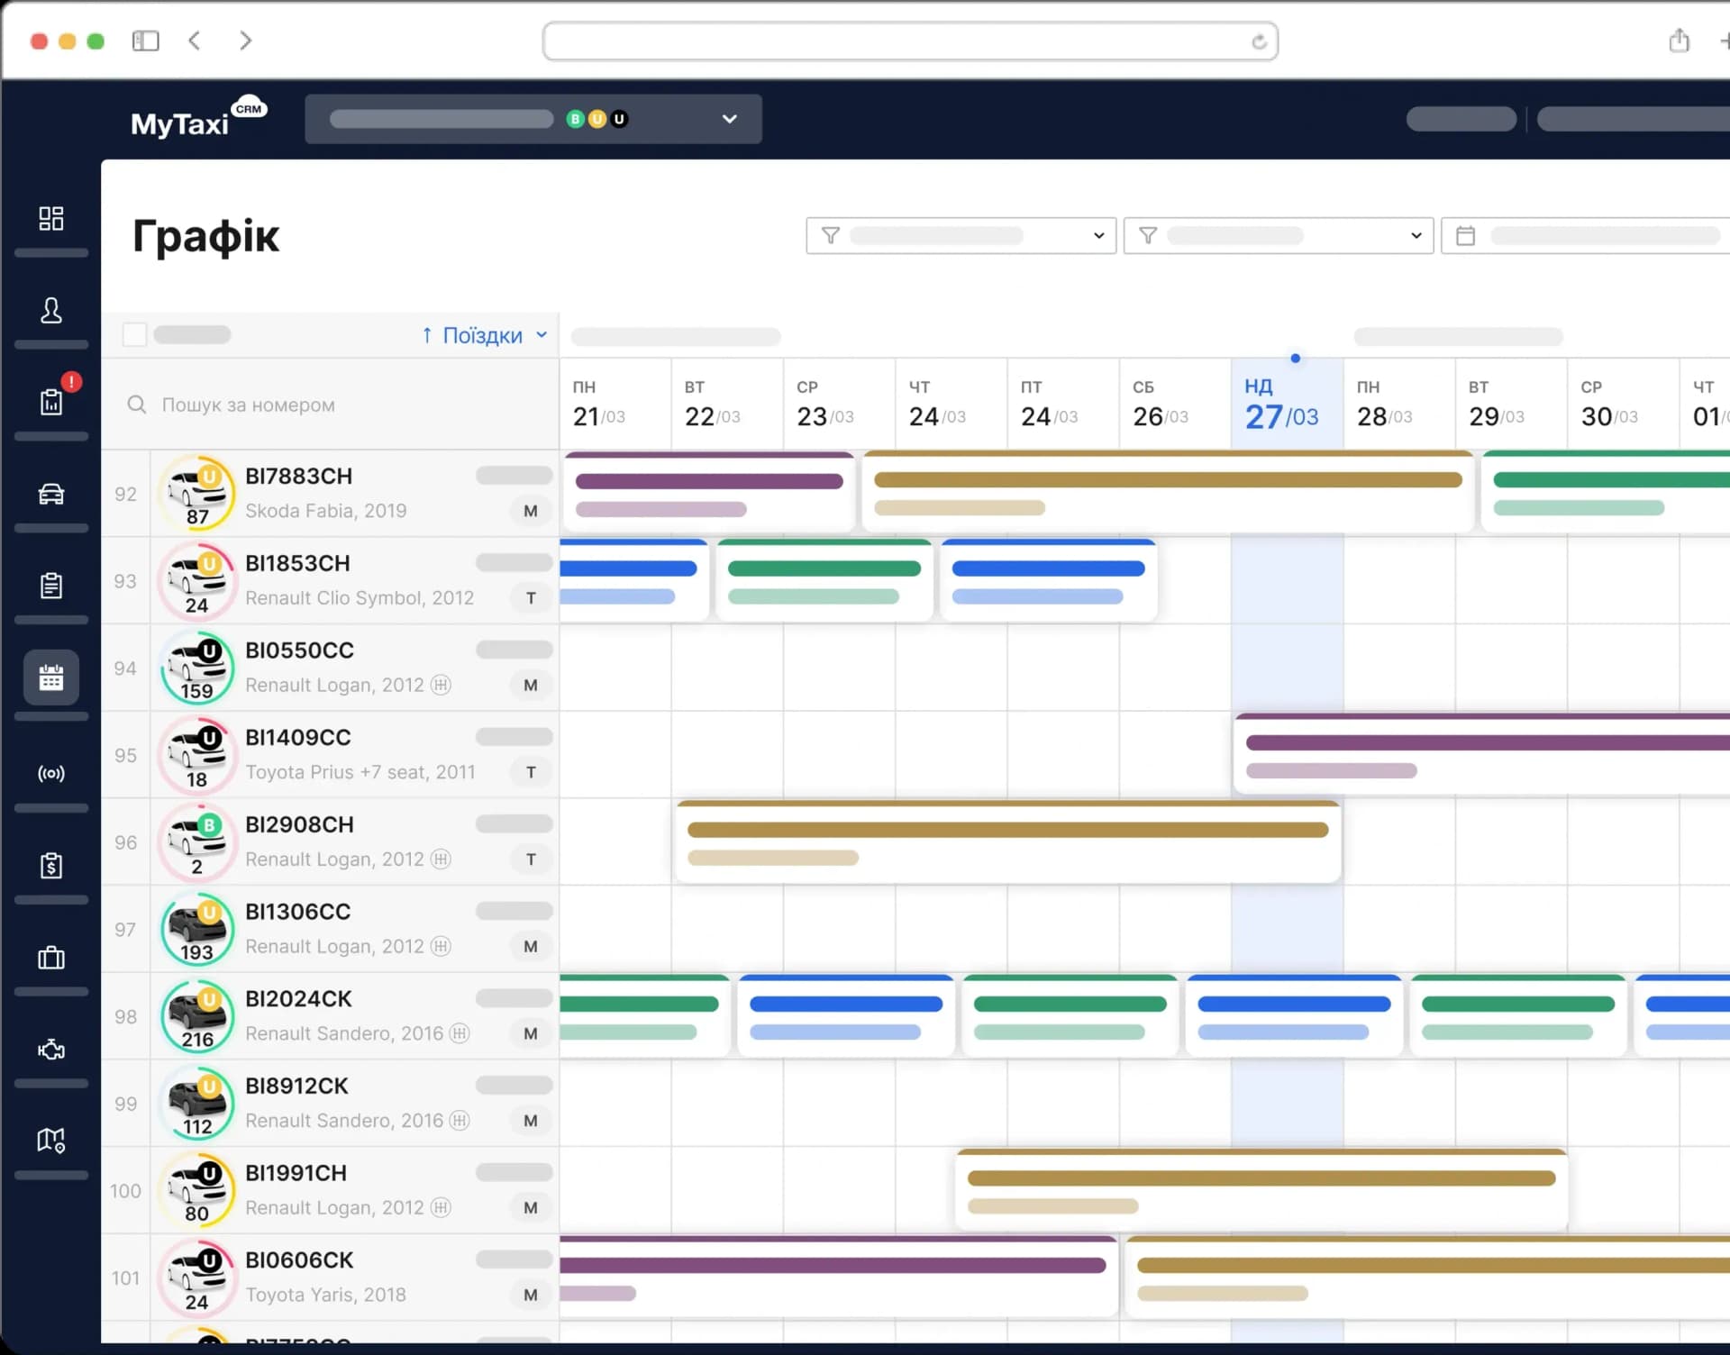This screenshot has width=1730, height=1355.
Task: Select the НД 27/03 date column header
Action: pyautogui.click(x=1286, y=404)
